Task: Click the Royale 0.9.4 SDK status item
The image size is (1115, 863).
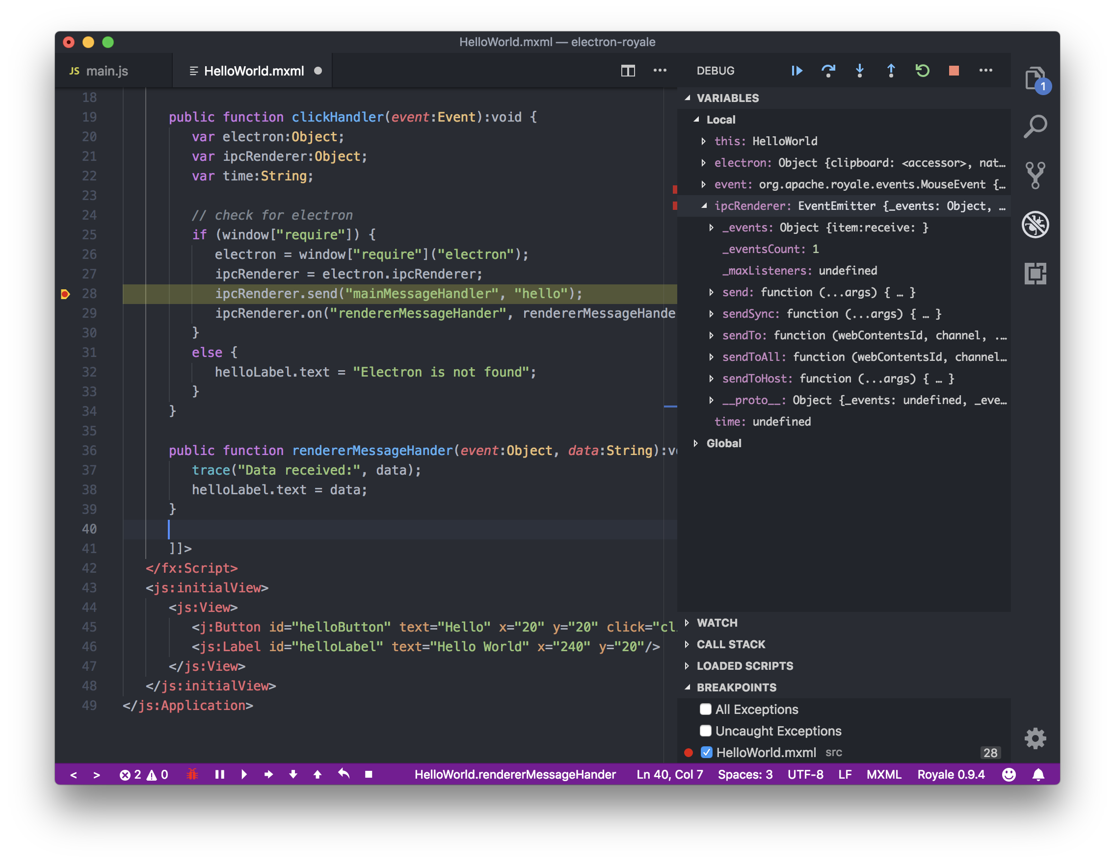Action: click(x=951, y=774)
